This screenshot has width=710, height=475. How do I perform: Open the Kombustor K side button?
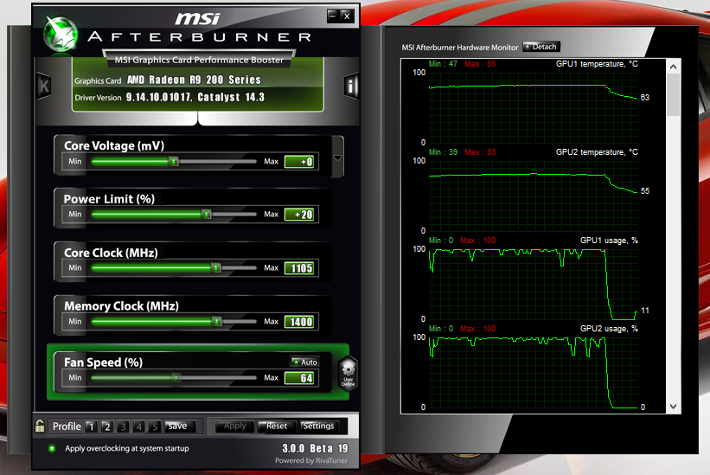(44, 86)
